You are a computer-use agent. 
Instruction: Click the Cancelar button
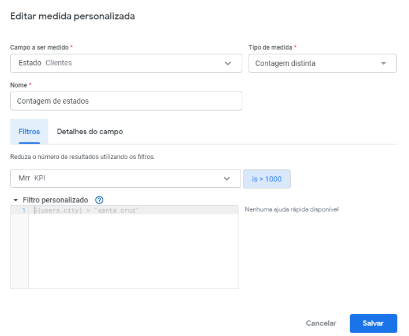coord(321,323)
